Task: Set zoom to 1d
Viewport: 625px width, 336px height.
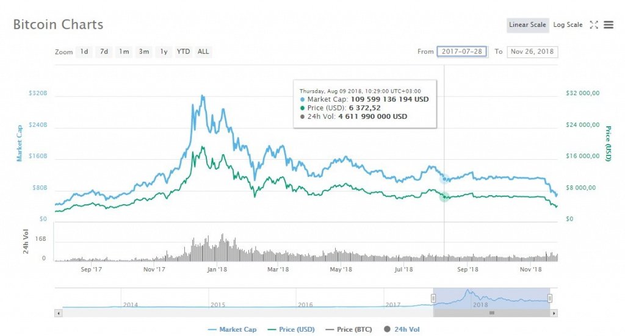Action: 84,52
